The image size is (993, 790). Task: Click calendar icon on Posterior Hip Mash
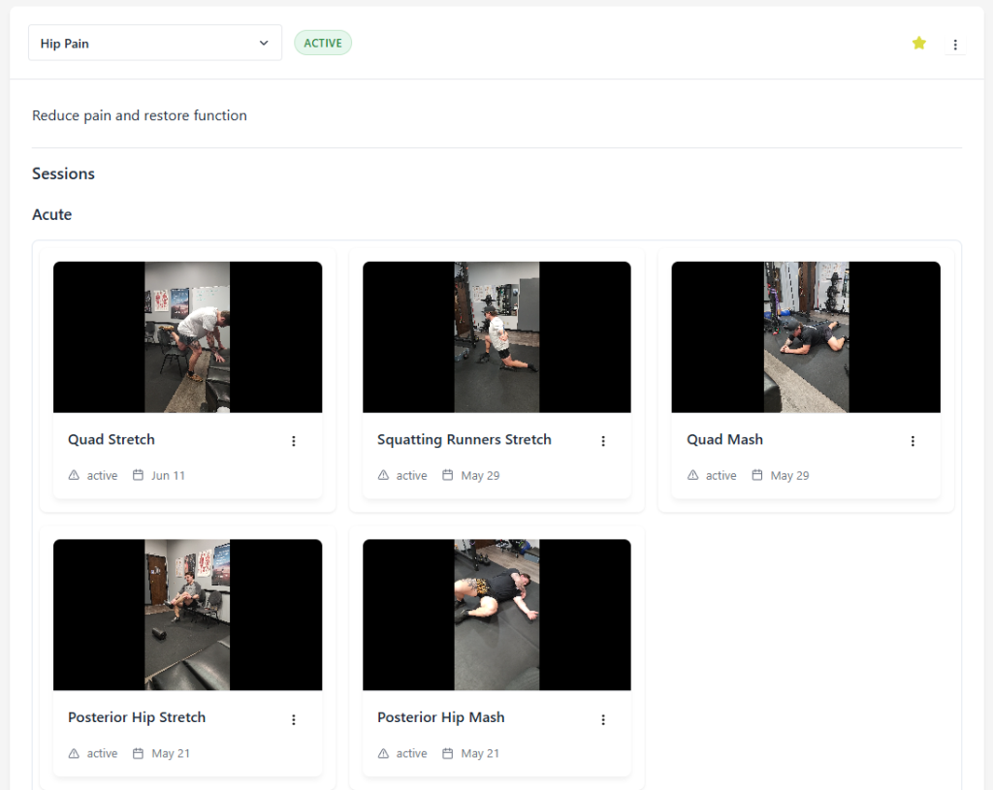coord(448,753)
